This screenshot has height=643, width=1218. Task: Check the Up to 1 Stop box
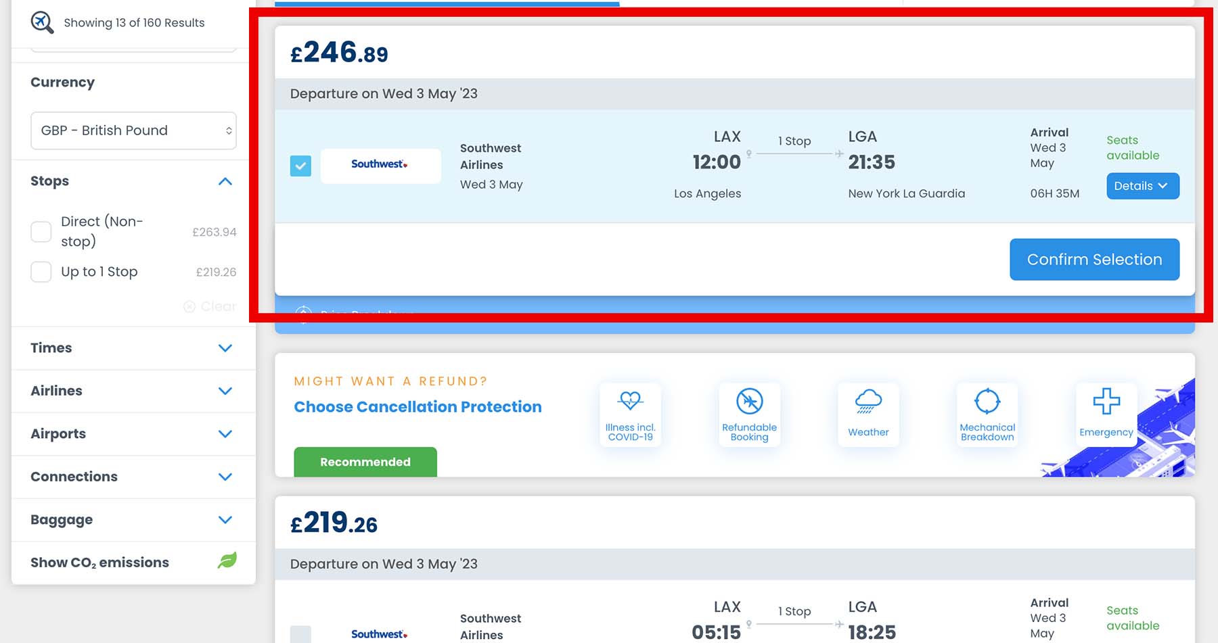click(41, 272)
